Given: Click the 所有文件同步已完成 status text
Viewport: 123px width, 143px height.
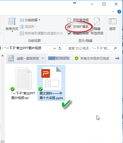Looking at the screenshot, I should (95, 58).
